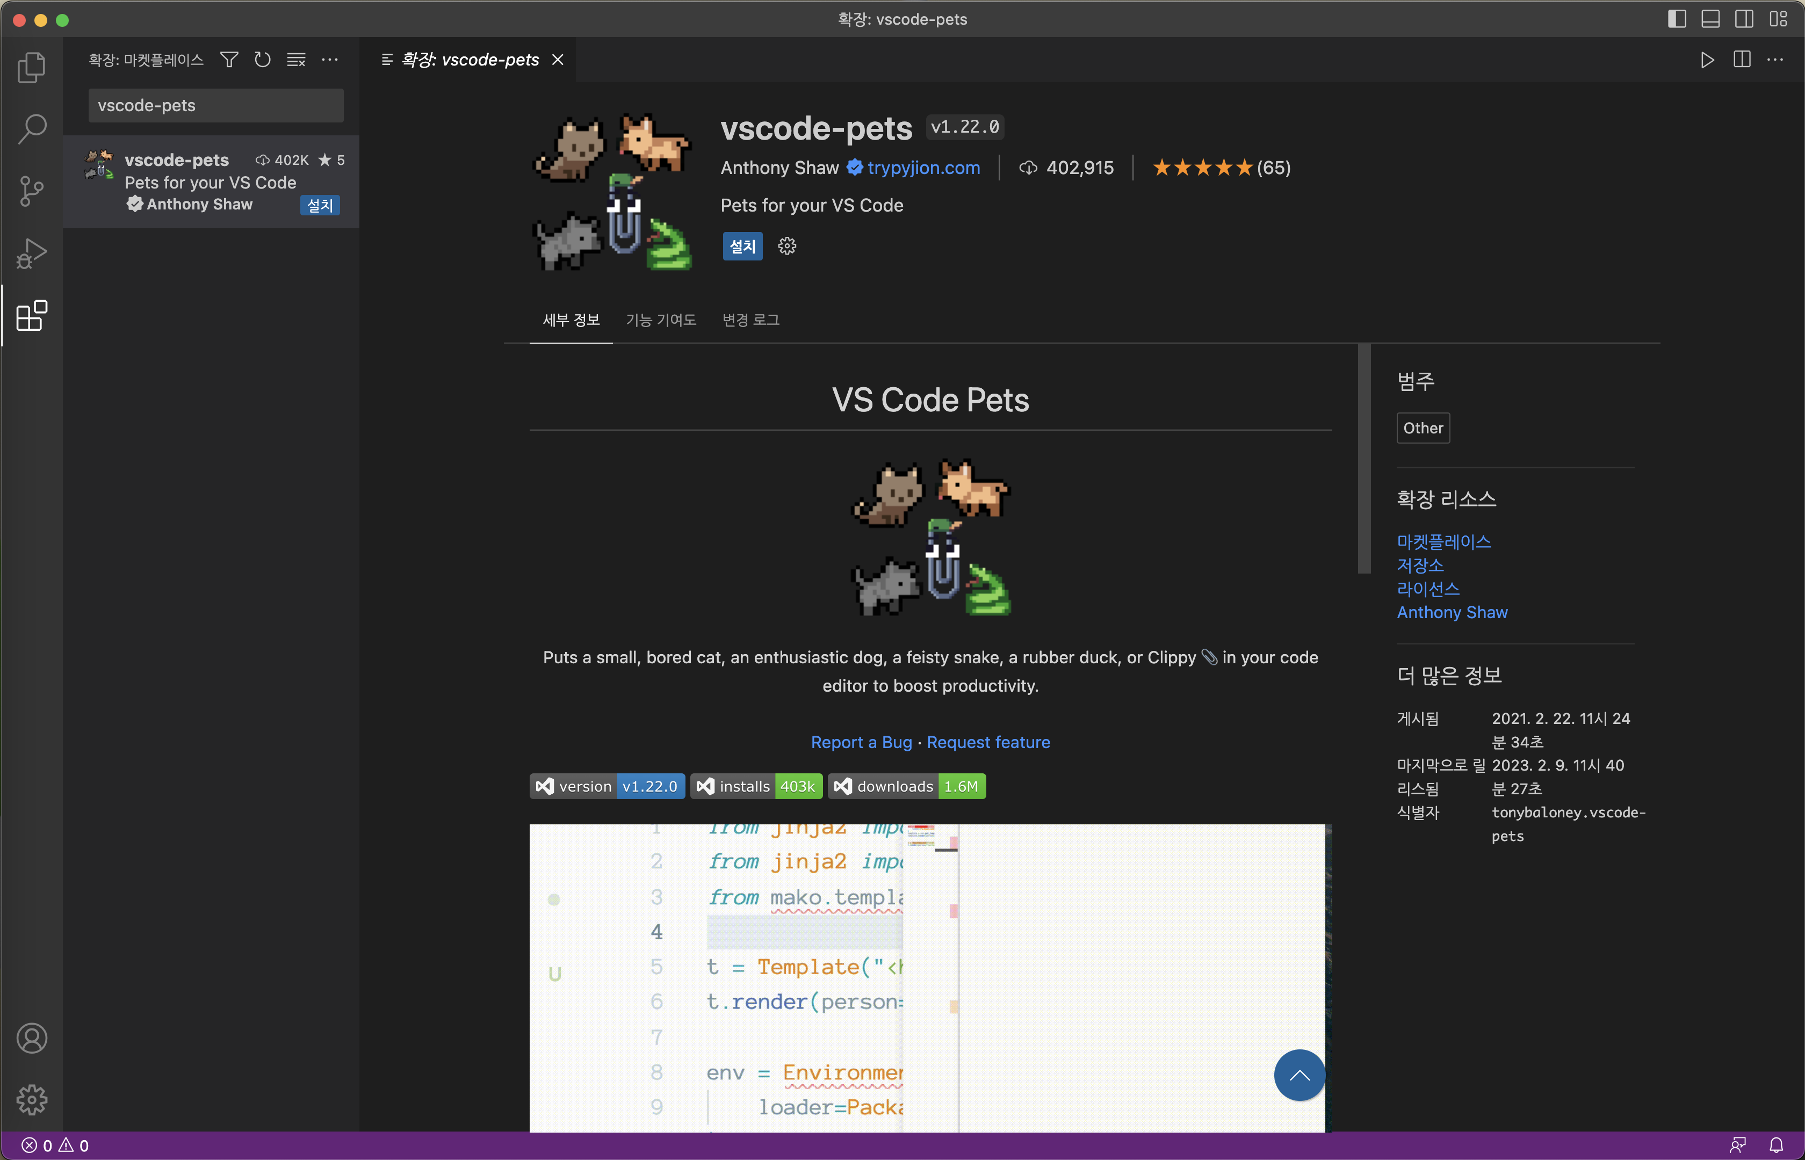Click the blue 설치 button on extension page
1805x1160 pixels.
click(742, 247)
